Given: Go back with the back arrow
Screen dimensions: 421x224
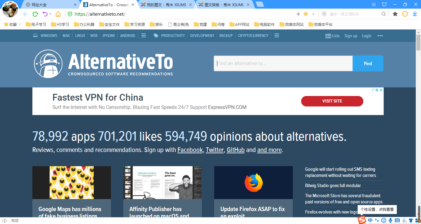Looking at the screenshot, I should [x=26, y=14].
